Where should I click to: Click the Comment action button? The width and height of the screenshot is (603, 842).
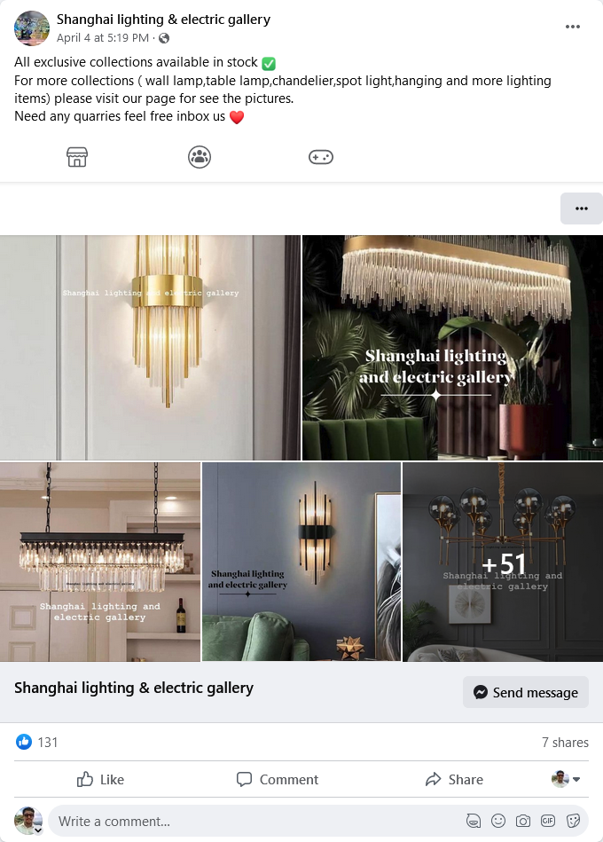pos(278,779)
